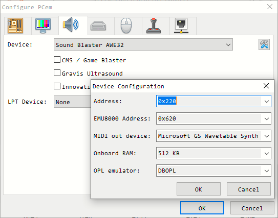Open the LPT Device None dropdown
The height and width of the screenshot is (218, 278).
tap(72, 102)
